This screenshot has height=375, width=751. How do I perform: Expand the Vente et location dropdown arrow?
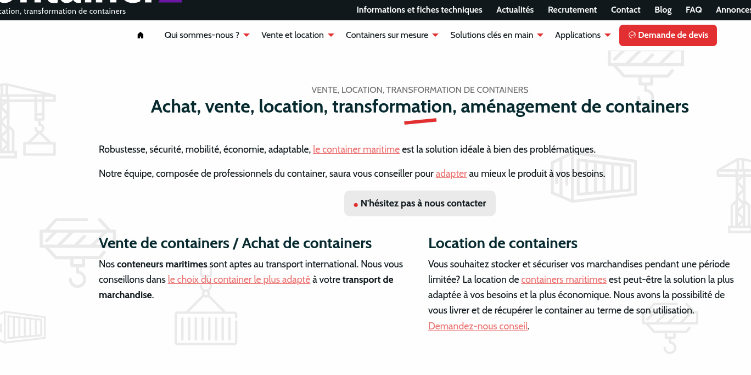(331, 35)
